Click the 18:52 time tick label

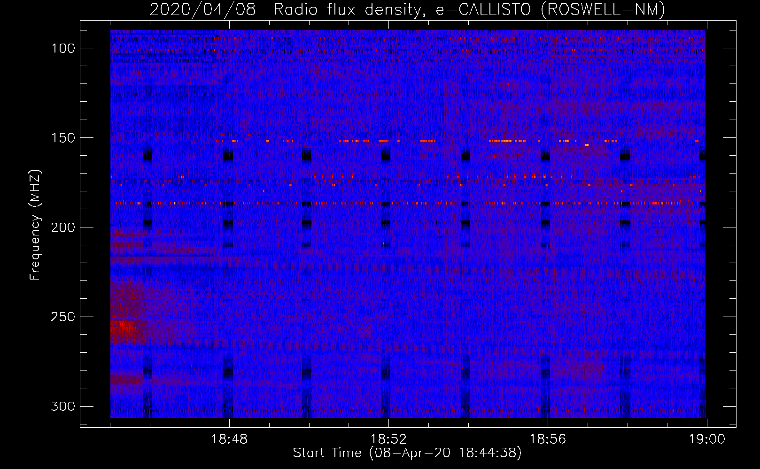[x=388, y=439]
